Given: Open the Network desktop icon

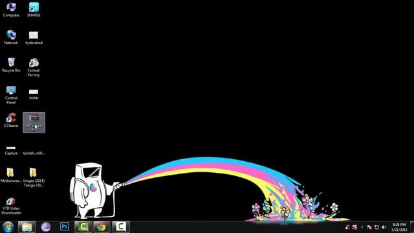Looking at the screenshot, I should point(11,38).
